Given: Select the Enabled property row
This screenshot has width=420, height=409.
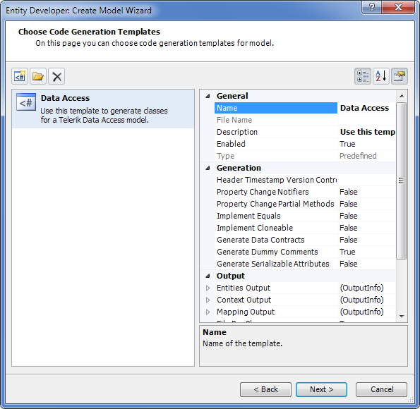Looking at the screenshot, I should tap(276, 144).
